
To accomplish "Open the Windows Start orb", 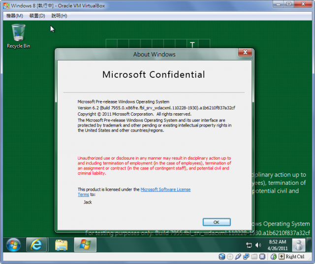I will pyautogui.click(x=13, y=245).
